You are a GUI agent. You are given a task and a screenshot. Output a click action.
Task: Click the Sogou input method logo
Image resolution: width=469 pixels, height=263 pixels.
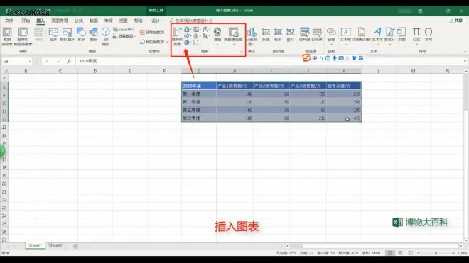306,57
